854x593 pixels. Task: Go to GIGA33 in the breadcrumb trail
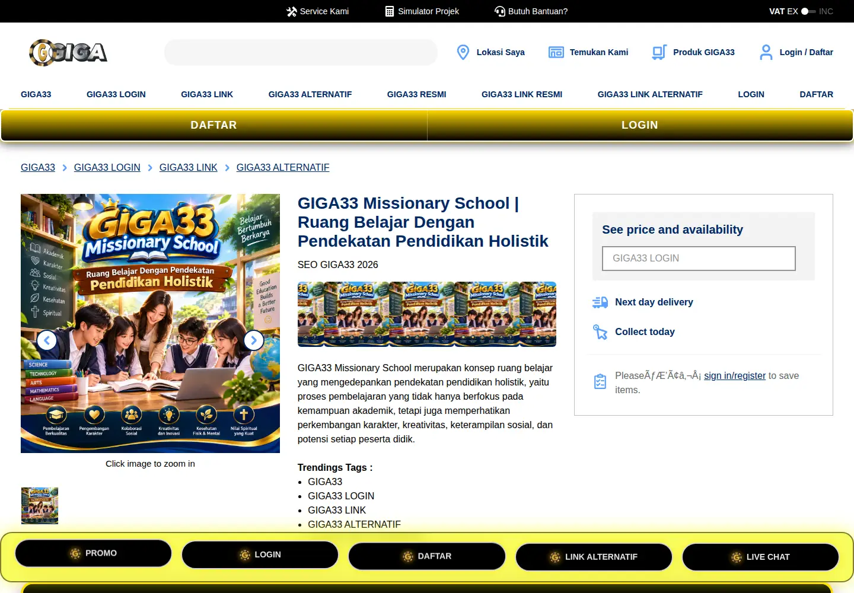[38, 168]
